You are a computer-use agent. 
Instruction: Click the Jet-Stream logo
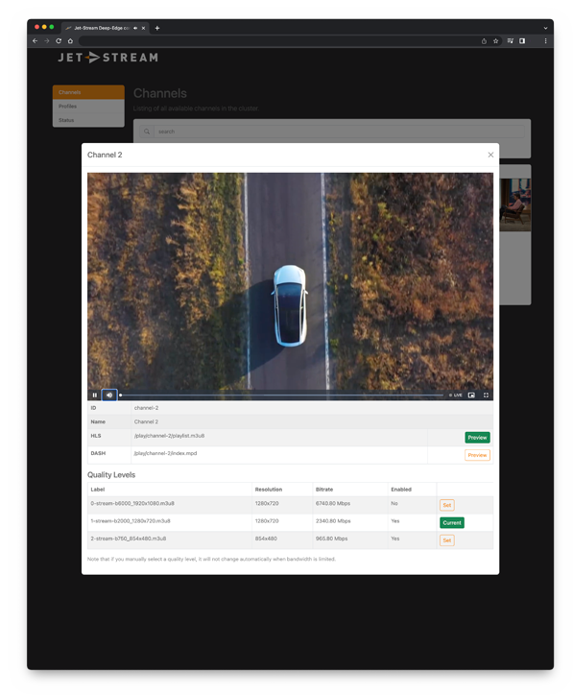pos(107,58)
